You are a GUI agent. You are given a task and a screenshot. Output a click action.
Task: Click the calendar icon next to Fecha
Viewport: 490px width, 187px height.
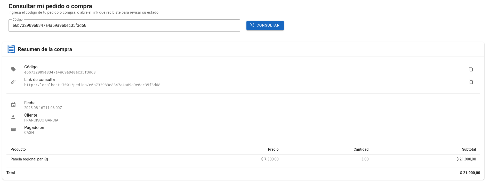tap(13, 104)
